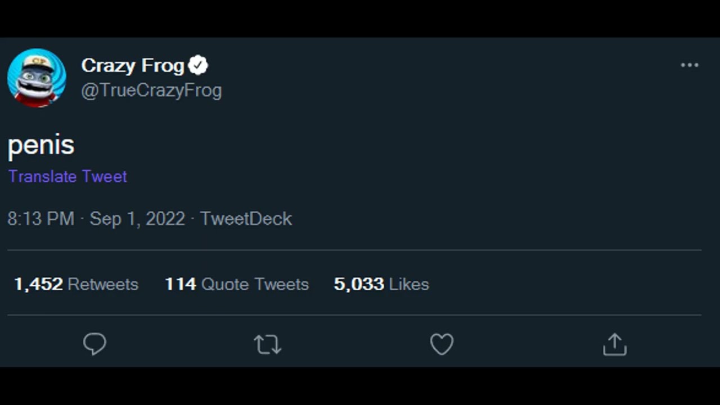Open the Retweets label to view retweeters

103,284
